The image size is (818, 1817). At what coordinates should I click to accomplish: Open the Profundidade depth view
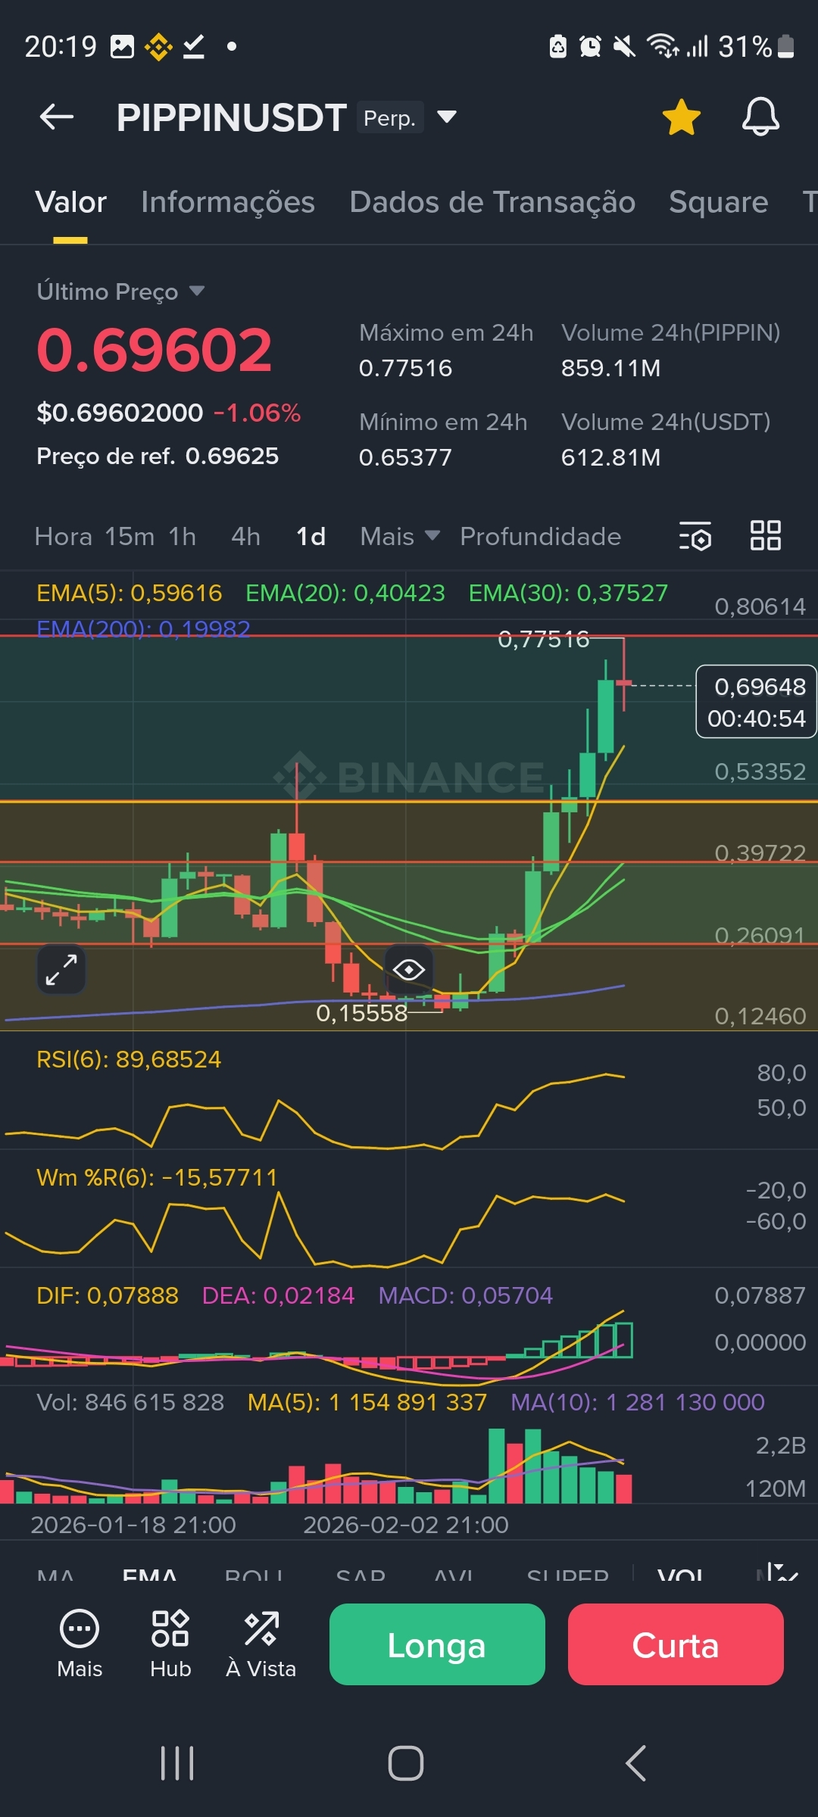pyautogui.click(x=540, y=536)
